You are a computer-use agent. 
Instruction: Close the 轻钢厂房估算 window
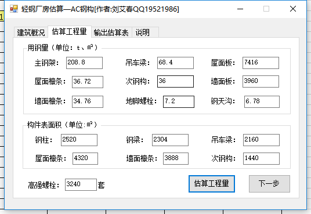pos(293,9)
